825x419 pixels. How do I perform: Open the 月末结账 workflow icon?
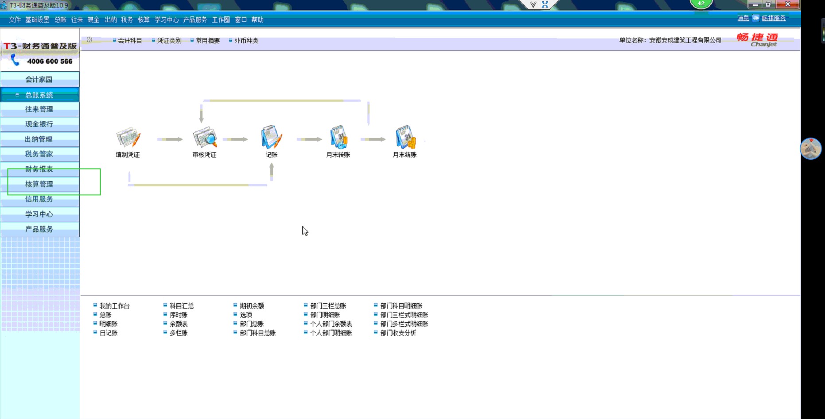point(405,137)
